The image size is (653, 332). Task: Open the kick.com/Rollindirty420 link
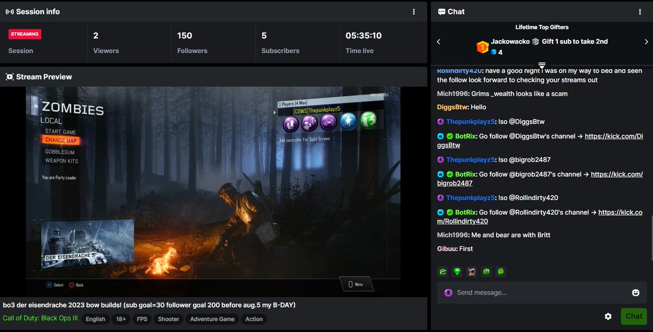tap(620, 212)
